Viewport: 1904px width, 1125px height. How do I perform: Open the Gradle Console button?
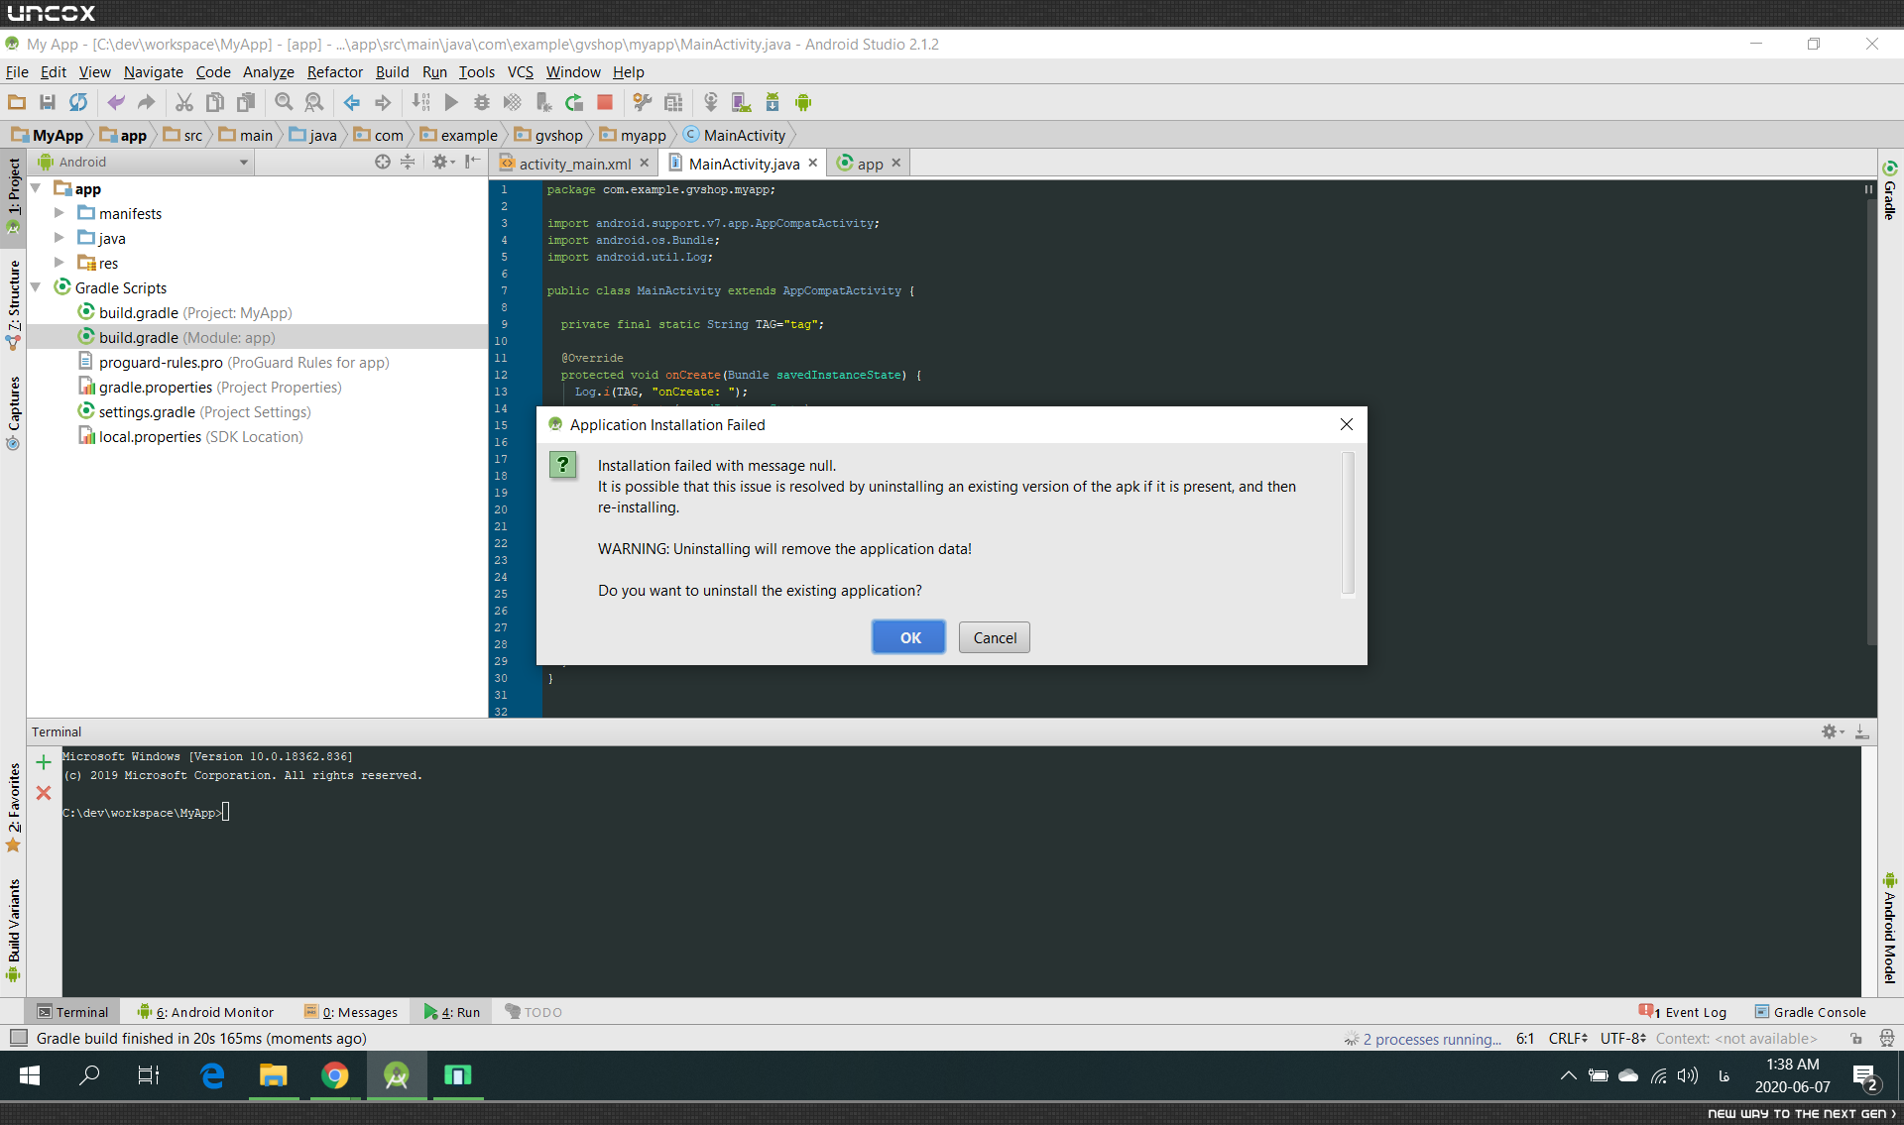pyautogui.click(x=1811, y=1012)
